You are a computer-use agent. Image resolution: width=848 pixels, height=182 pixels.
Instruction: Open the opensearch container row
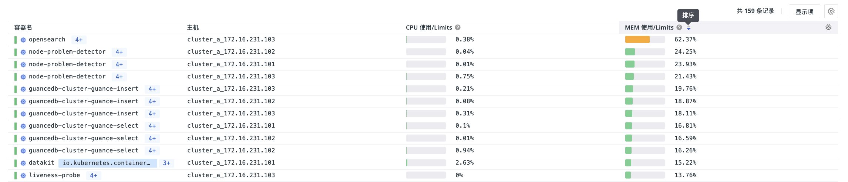pos(423,40)
